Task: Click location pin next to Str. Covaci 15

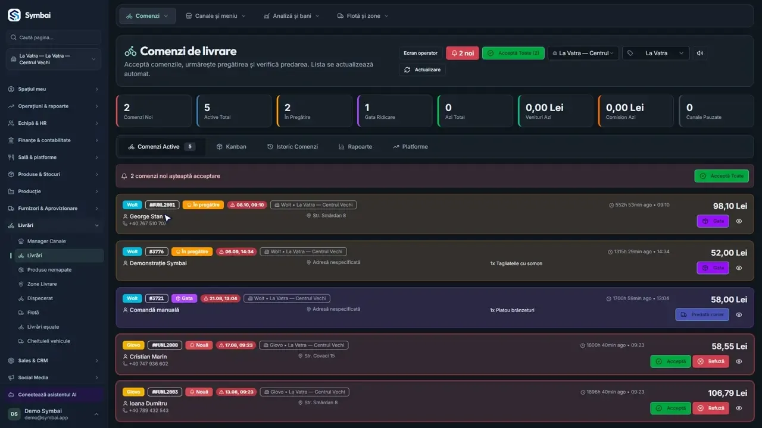Action: [x=300, y=356]
